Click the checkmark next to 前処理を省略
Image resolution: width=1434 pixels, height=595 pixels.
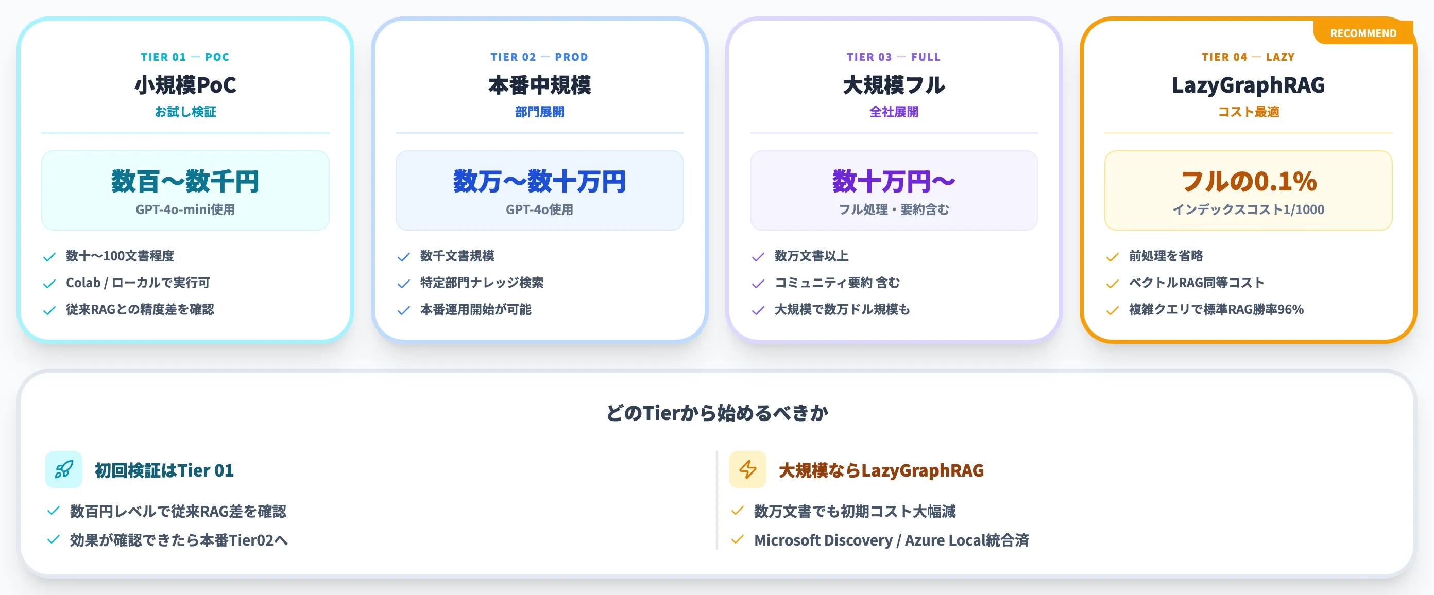(x=1112, y=256)
